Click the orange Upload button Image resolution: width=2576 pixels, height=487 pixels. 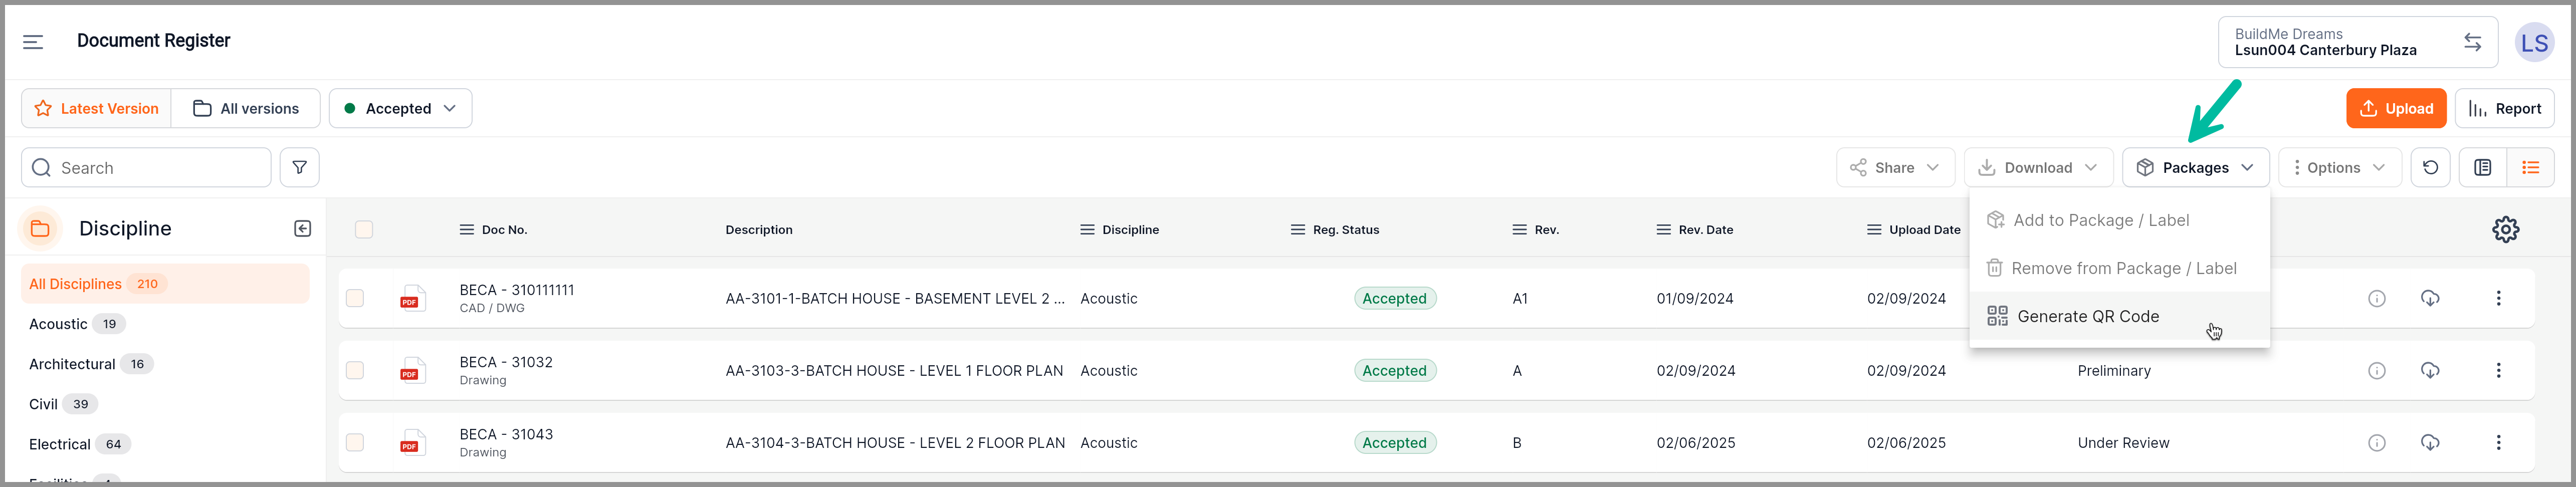[x=2396, y=108]
